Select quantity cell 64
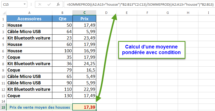This screenshot has width=215, height=111. click(62, 32)
